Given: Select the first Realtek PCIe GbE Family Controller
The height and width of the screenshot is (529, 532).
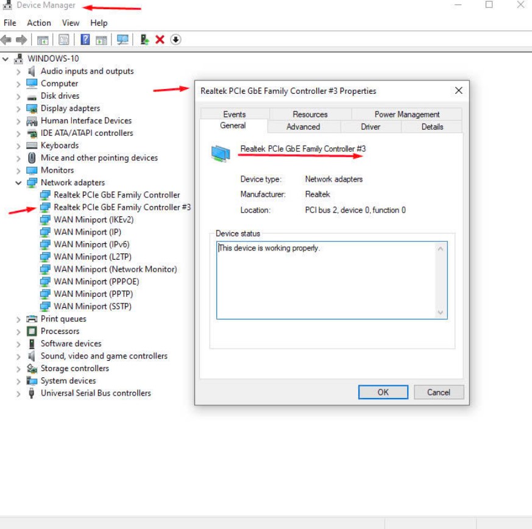Looking at the screenshot, I should (117, 195).
